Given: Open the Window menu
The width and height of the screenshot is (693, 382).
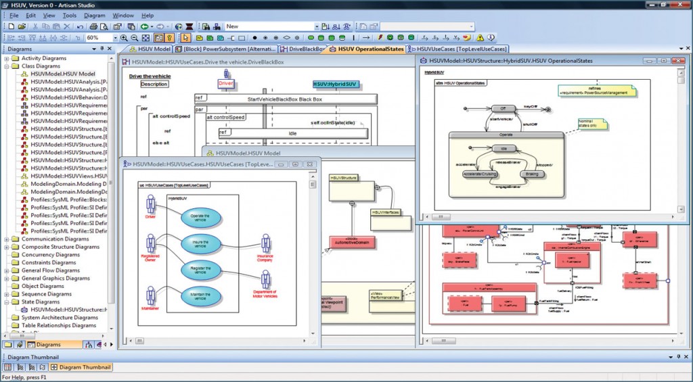Looking at the screenshot, I should pyautogui.click(x=123, y=16).
